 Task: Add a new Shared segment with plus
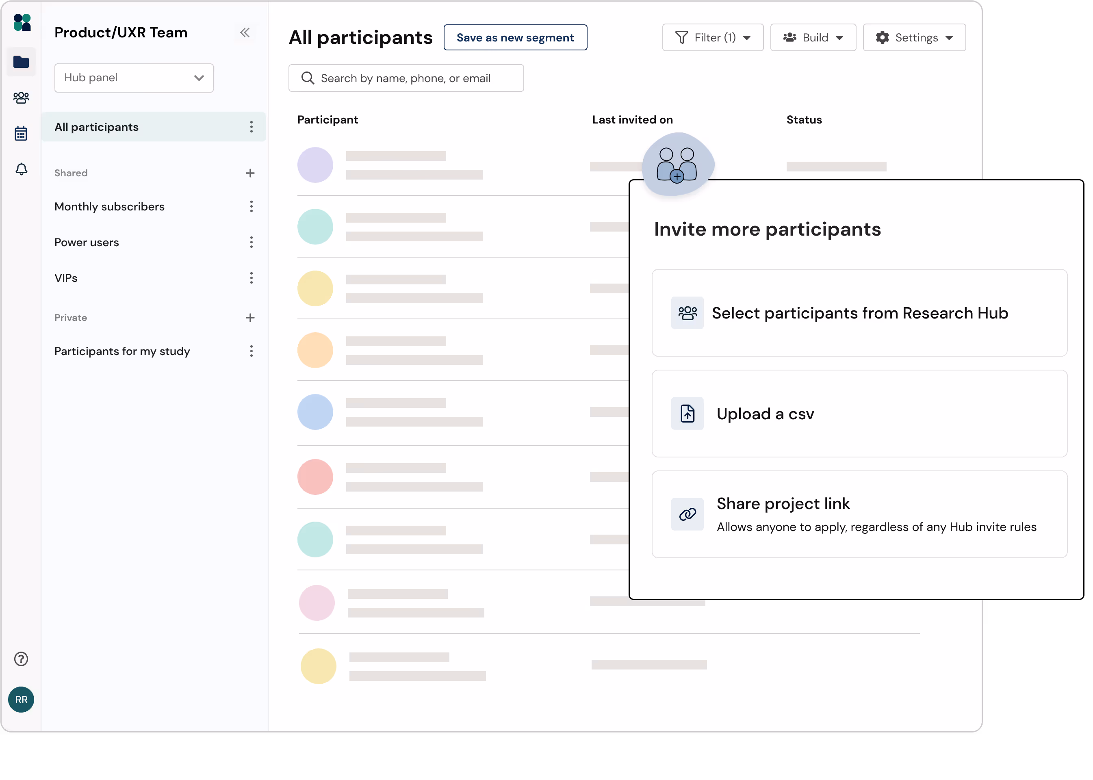coord(250,173)
